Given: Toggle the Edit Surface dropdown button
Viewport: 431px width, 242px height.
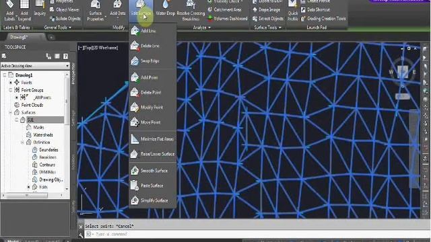Looking at the screenshot, I should pos(141,11).
